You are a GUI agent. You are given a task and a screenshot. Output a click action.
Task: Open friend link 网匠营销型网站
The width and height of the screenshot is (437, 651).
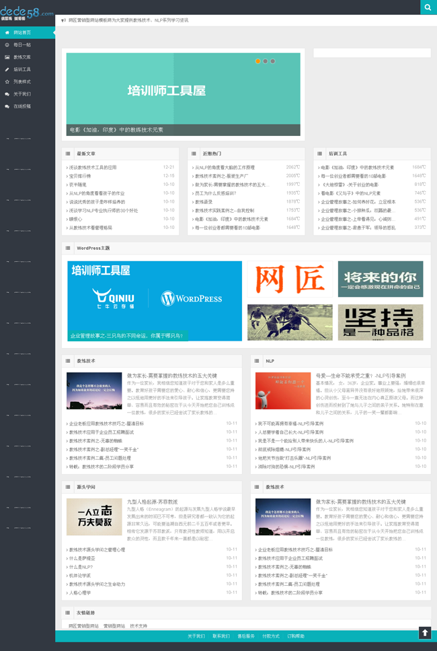click(x=84, y=625)
